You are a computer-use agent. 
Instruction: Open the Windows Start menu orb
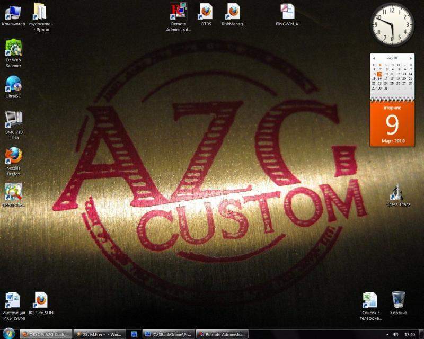pos(8,334)
